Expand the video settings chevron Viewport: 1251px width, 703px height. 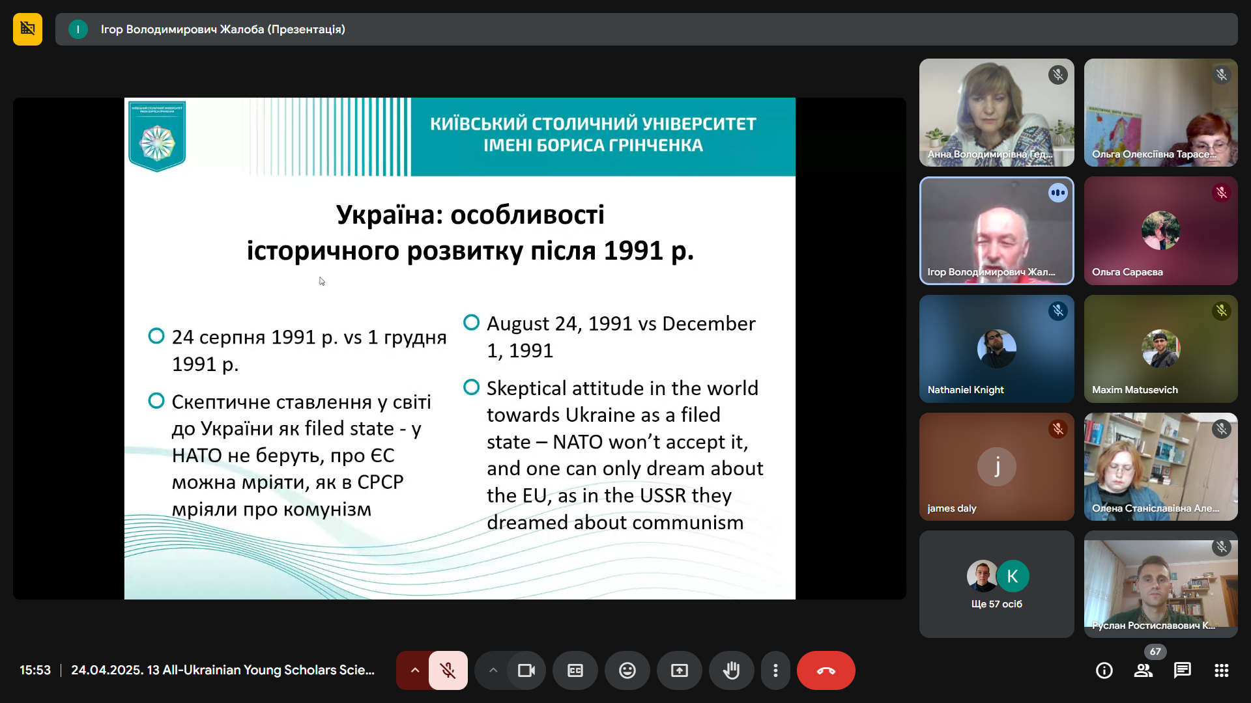[x=493, y=670]
